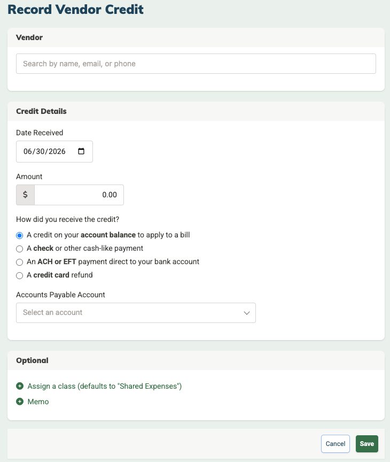Expand the Memo optional field

(38, 402)
